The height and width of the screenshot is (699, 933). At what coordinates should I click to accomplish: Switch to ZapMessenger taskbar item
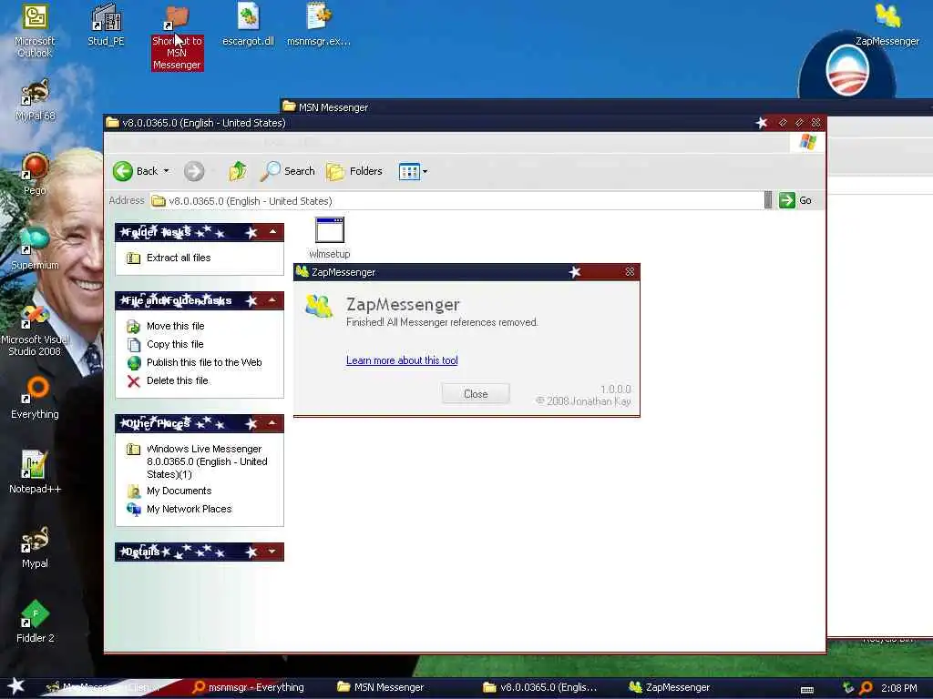coord(670,687)
